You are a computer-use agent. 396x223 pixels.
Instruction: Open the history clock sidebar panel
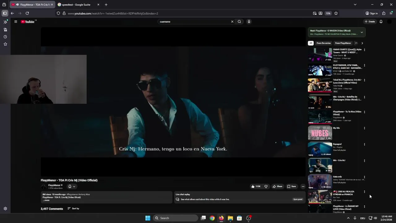coord(5,37)
